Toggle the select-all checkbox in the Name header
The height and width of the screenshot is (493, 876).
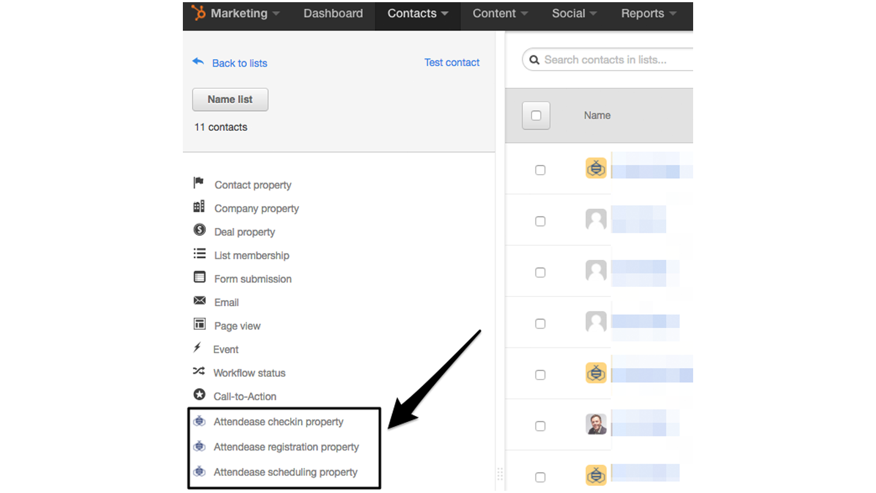[x=536, y=116]
